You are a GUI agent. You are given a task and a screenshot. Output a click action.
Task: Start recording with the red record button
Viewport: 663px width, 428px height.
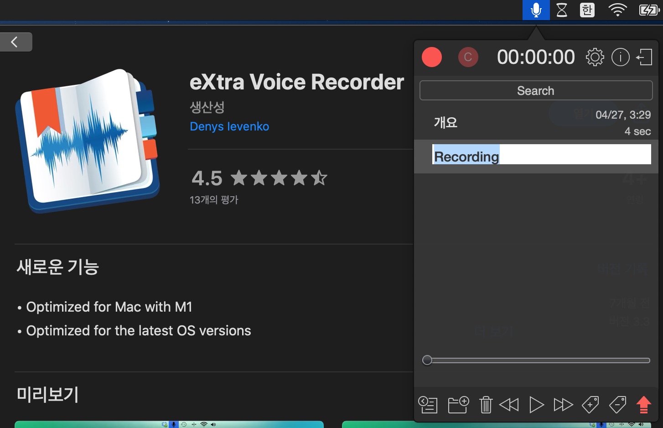click(431, 57)
